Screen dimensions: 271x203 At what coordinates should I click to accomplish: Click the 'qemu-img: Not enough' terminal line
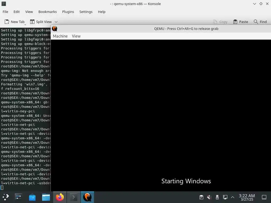tap(26, 71)
